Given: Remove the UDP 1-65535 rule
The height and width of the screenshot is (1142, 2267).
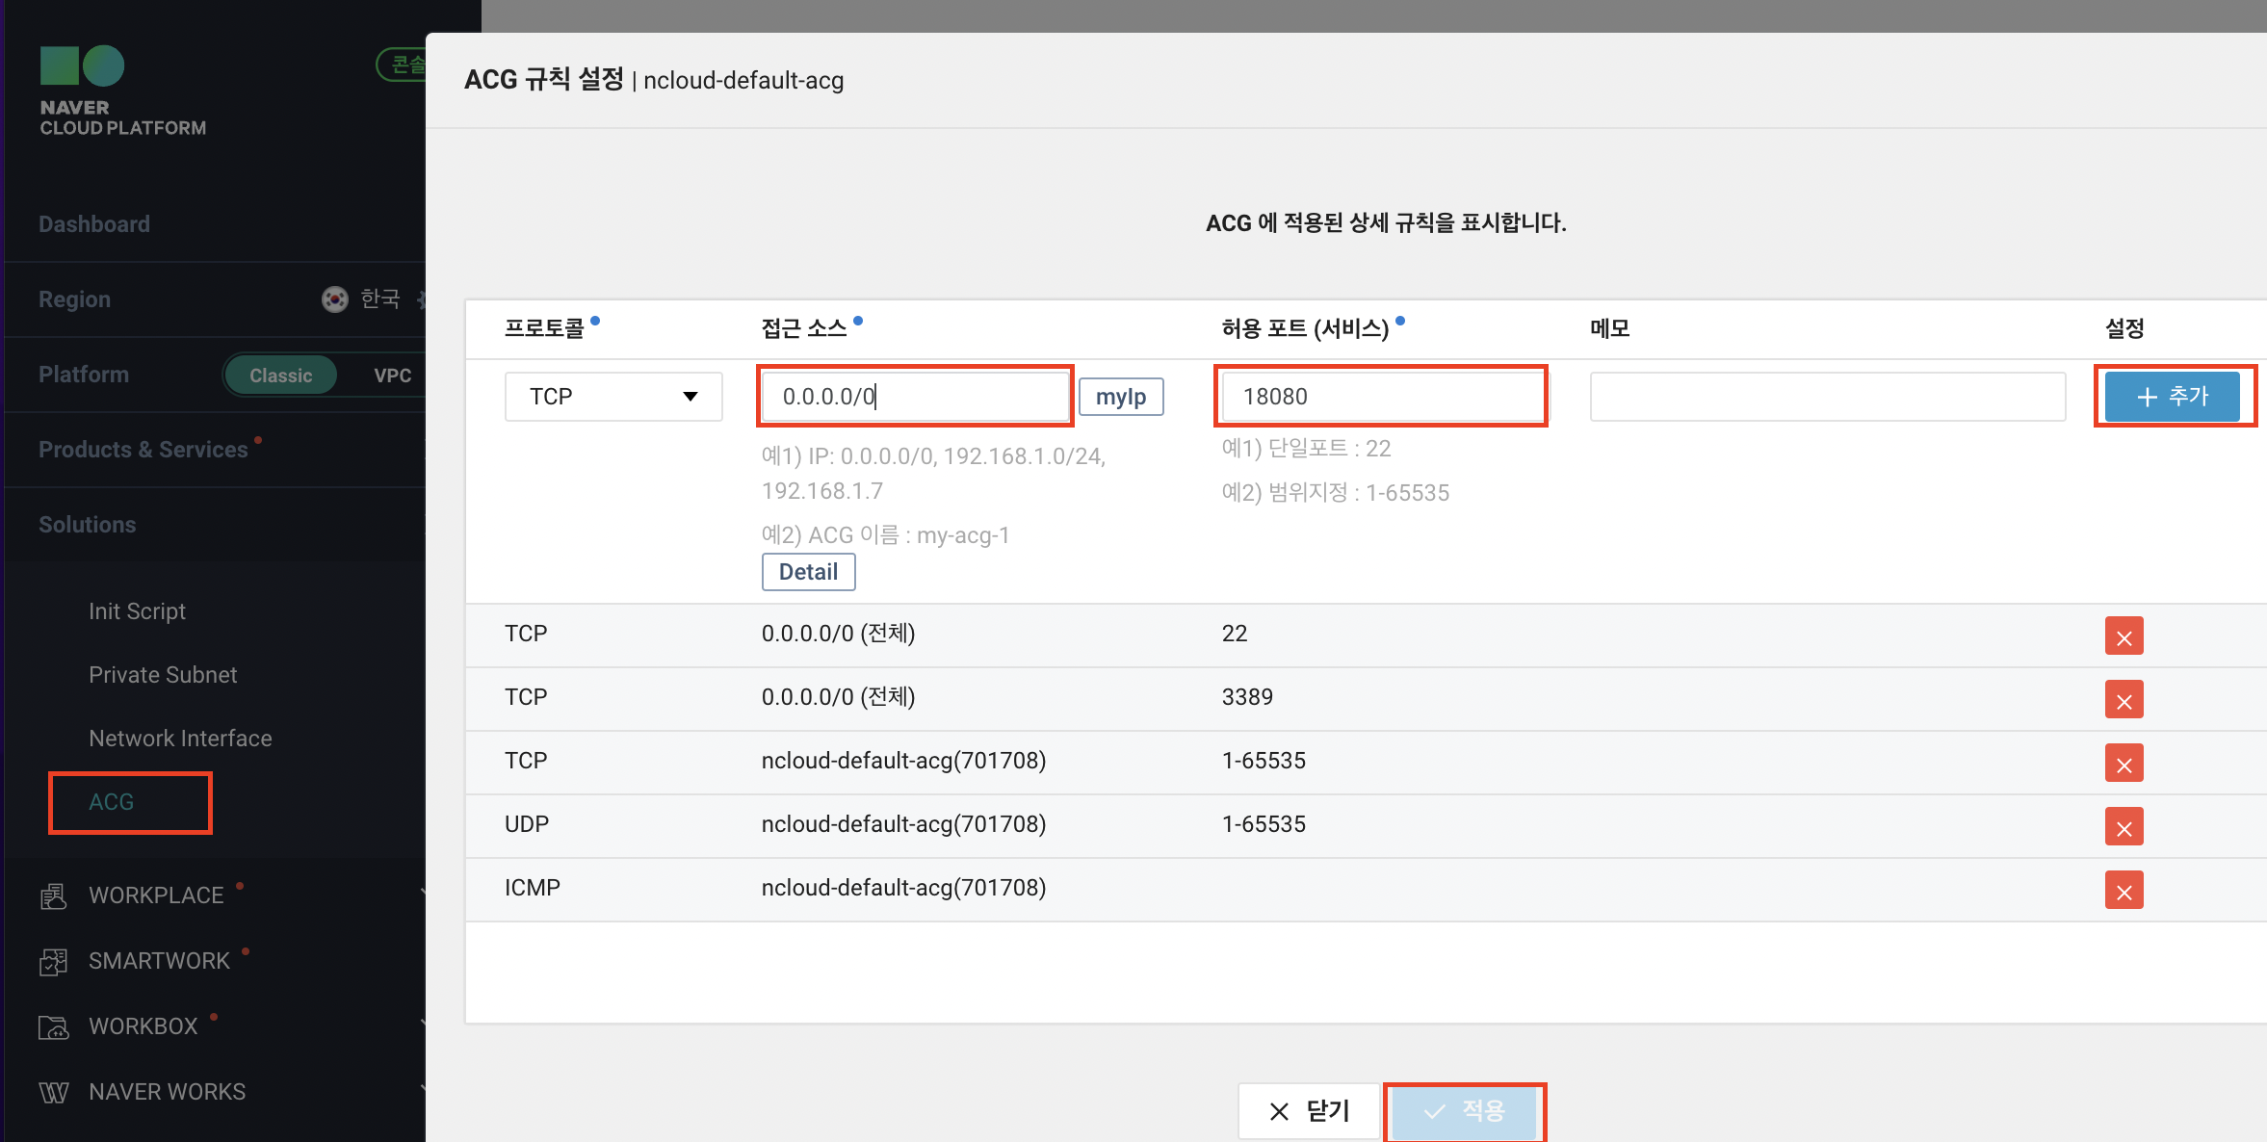Looking at the screenshot, I should click(x=2124, y=827).
